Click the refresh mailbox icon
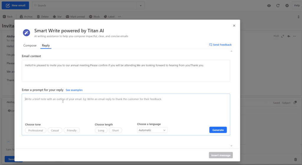The image size is (302, 165). pos(278,6)
